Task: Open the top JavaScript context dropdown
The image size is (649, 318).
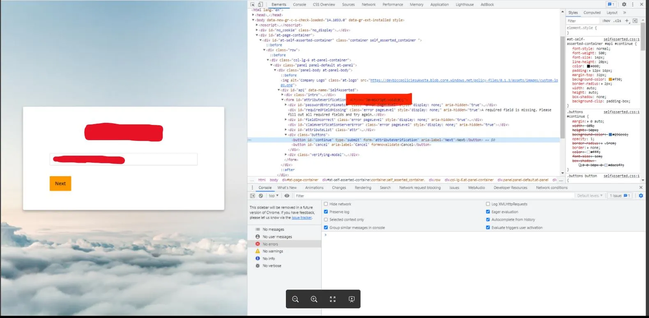Action: click(x=274, y=196)
